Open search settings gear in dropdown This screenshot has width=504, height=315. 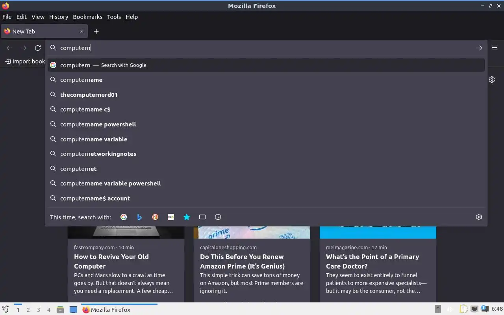coord(479,217)
